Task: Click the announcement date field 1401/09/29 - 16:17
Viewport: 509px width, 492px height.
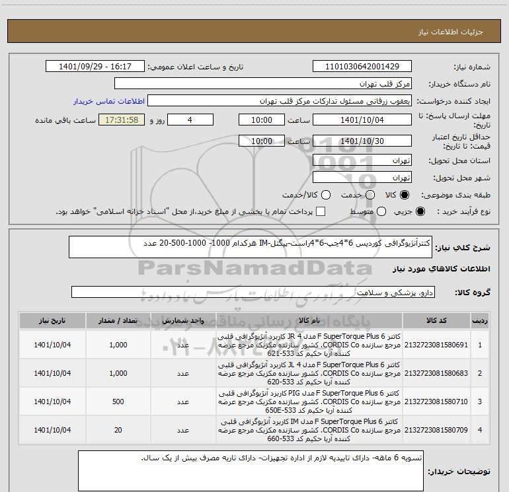Action: pyautogui.click(x=95, y=66)
